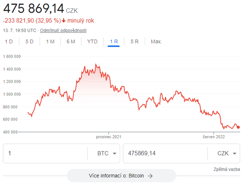Click the Zpětná vazba link

coord(227,169)
